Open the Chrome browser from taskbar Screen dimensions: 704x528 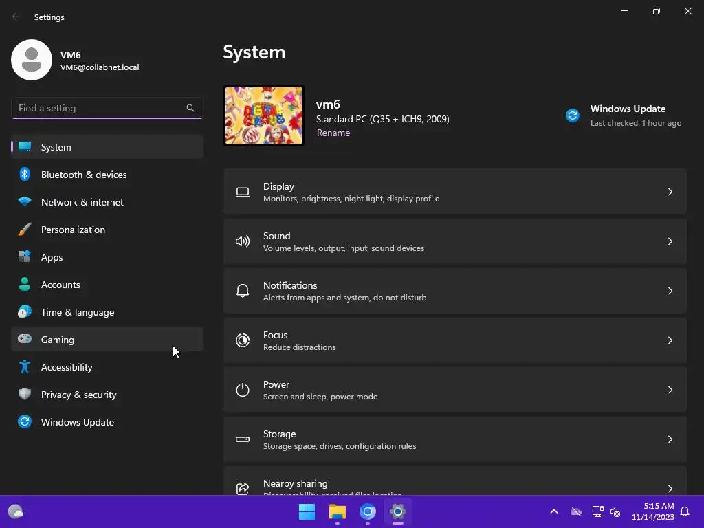tap(368, 511)
